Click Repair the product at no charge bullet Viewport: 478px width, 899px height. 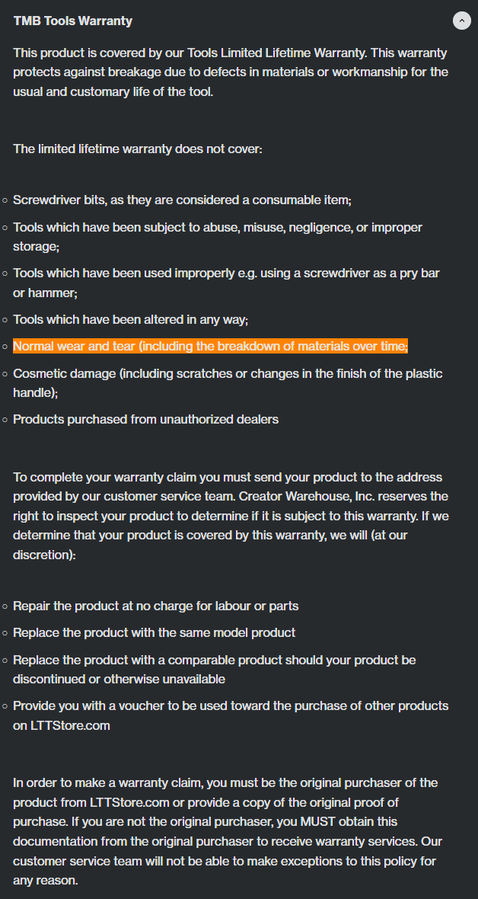[x=156, y=606]
